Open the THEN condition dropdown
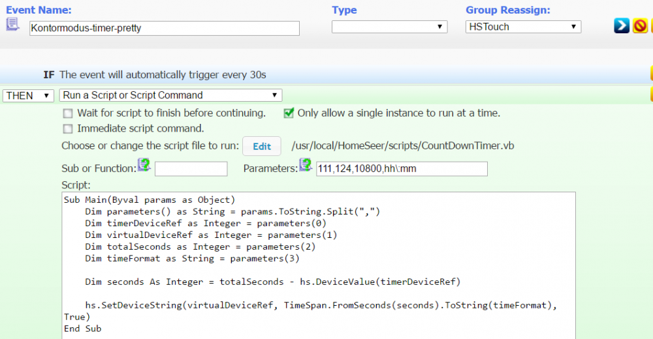The height and width of the screenshot is (339, 653). 29,95
